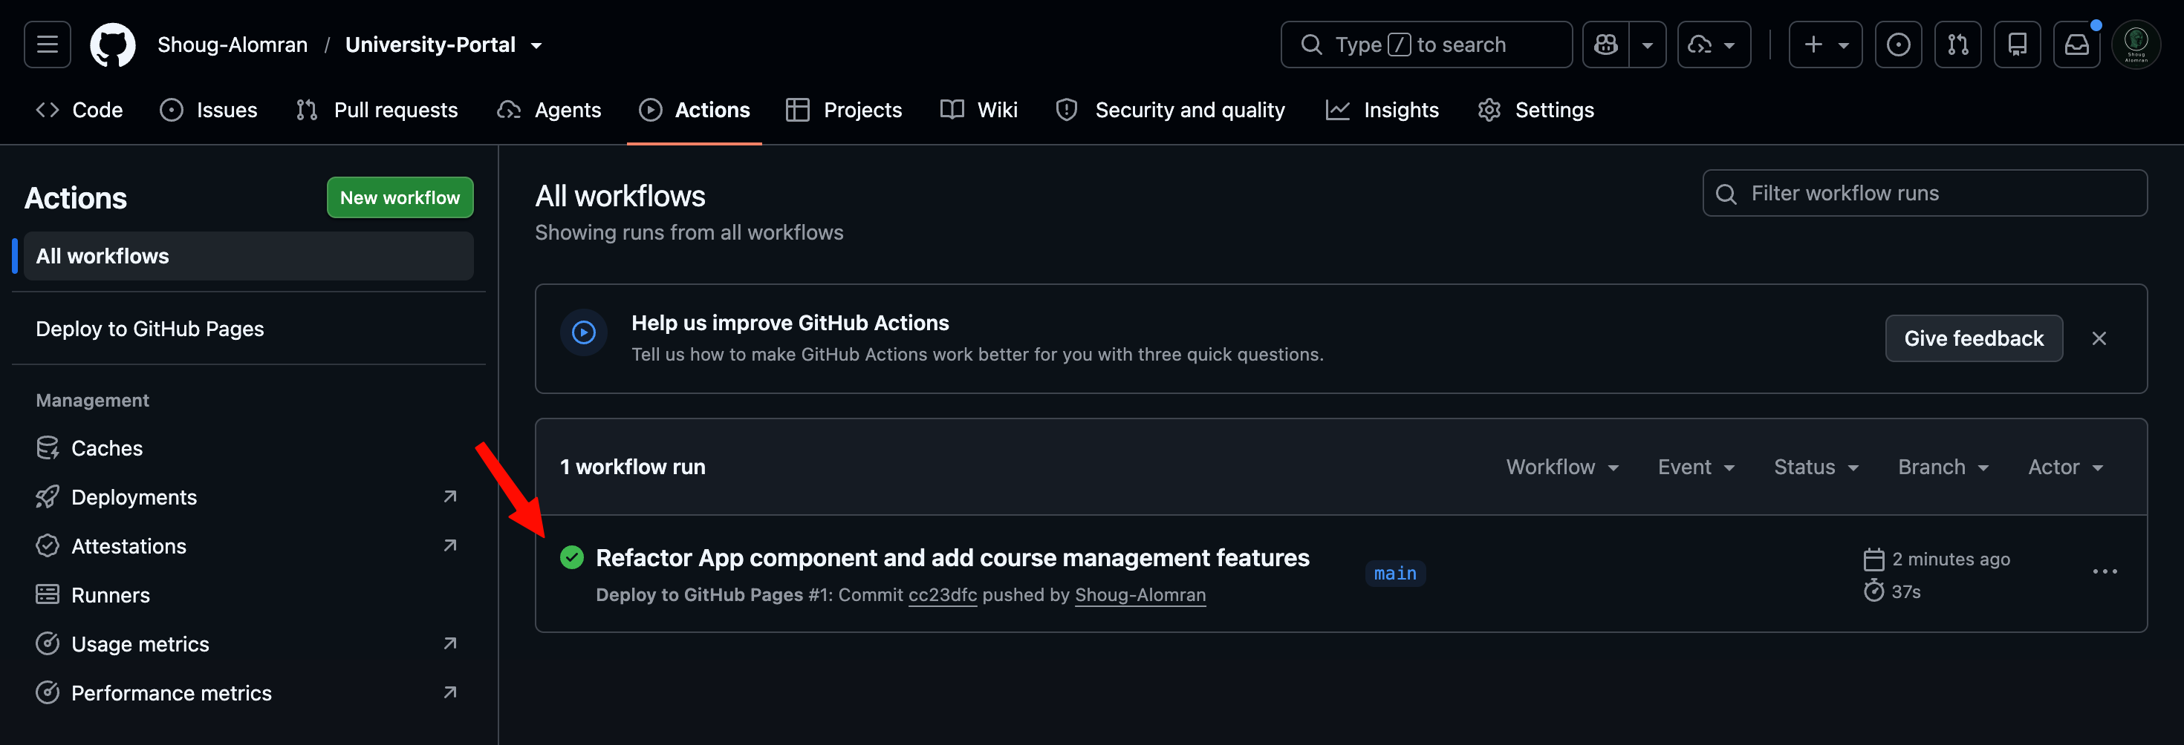Open Deployments under Management
Screen dimensions: 2184x745
[x=247, y=497]
